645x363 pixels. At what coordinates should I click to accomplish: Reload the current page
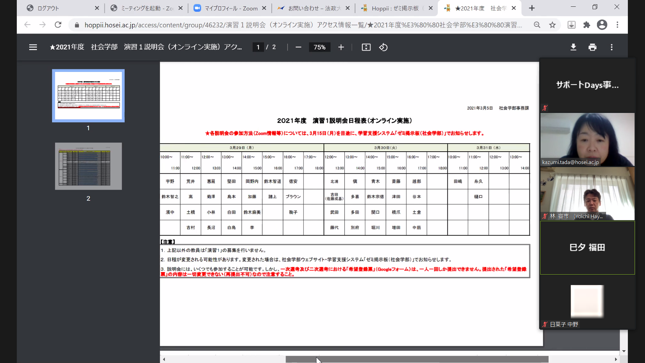[58, 25]
